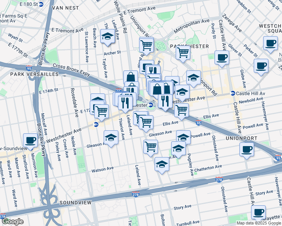
Task: Click the coffee marker near Zerega Ave
Action: 270,43
